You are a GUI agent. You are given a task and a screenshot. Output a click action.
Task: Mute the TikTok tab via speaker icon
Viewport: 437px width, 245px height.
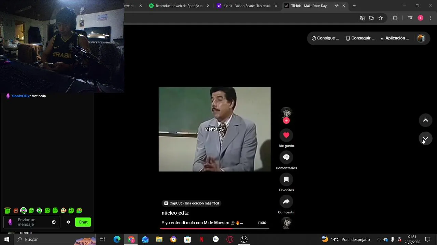(337, 6)
